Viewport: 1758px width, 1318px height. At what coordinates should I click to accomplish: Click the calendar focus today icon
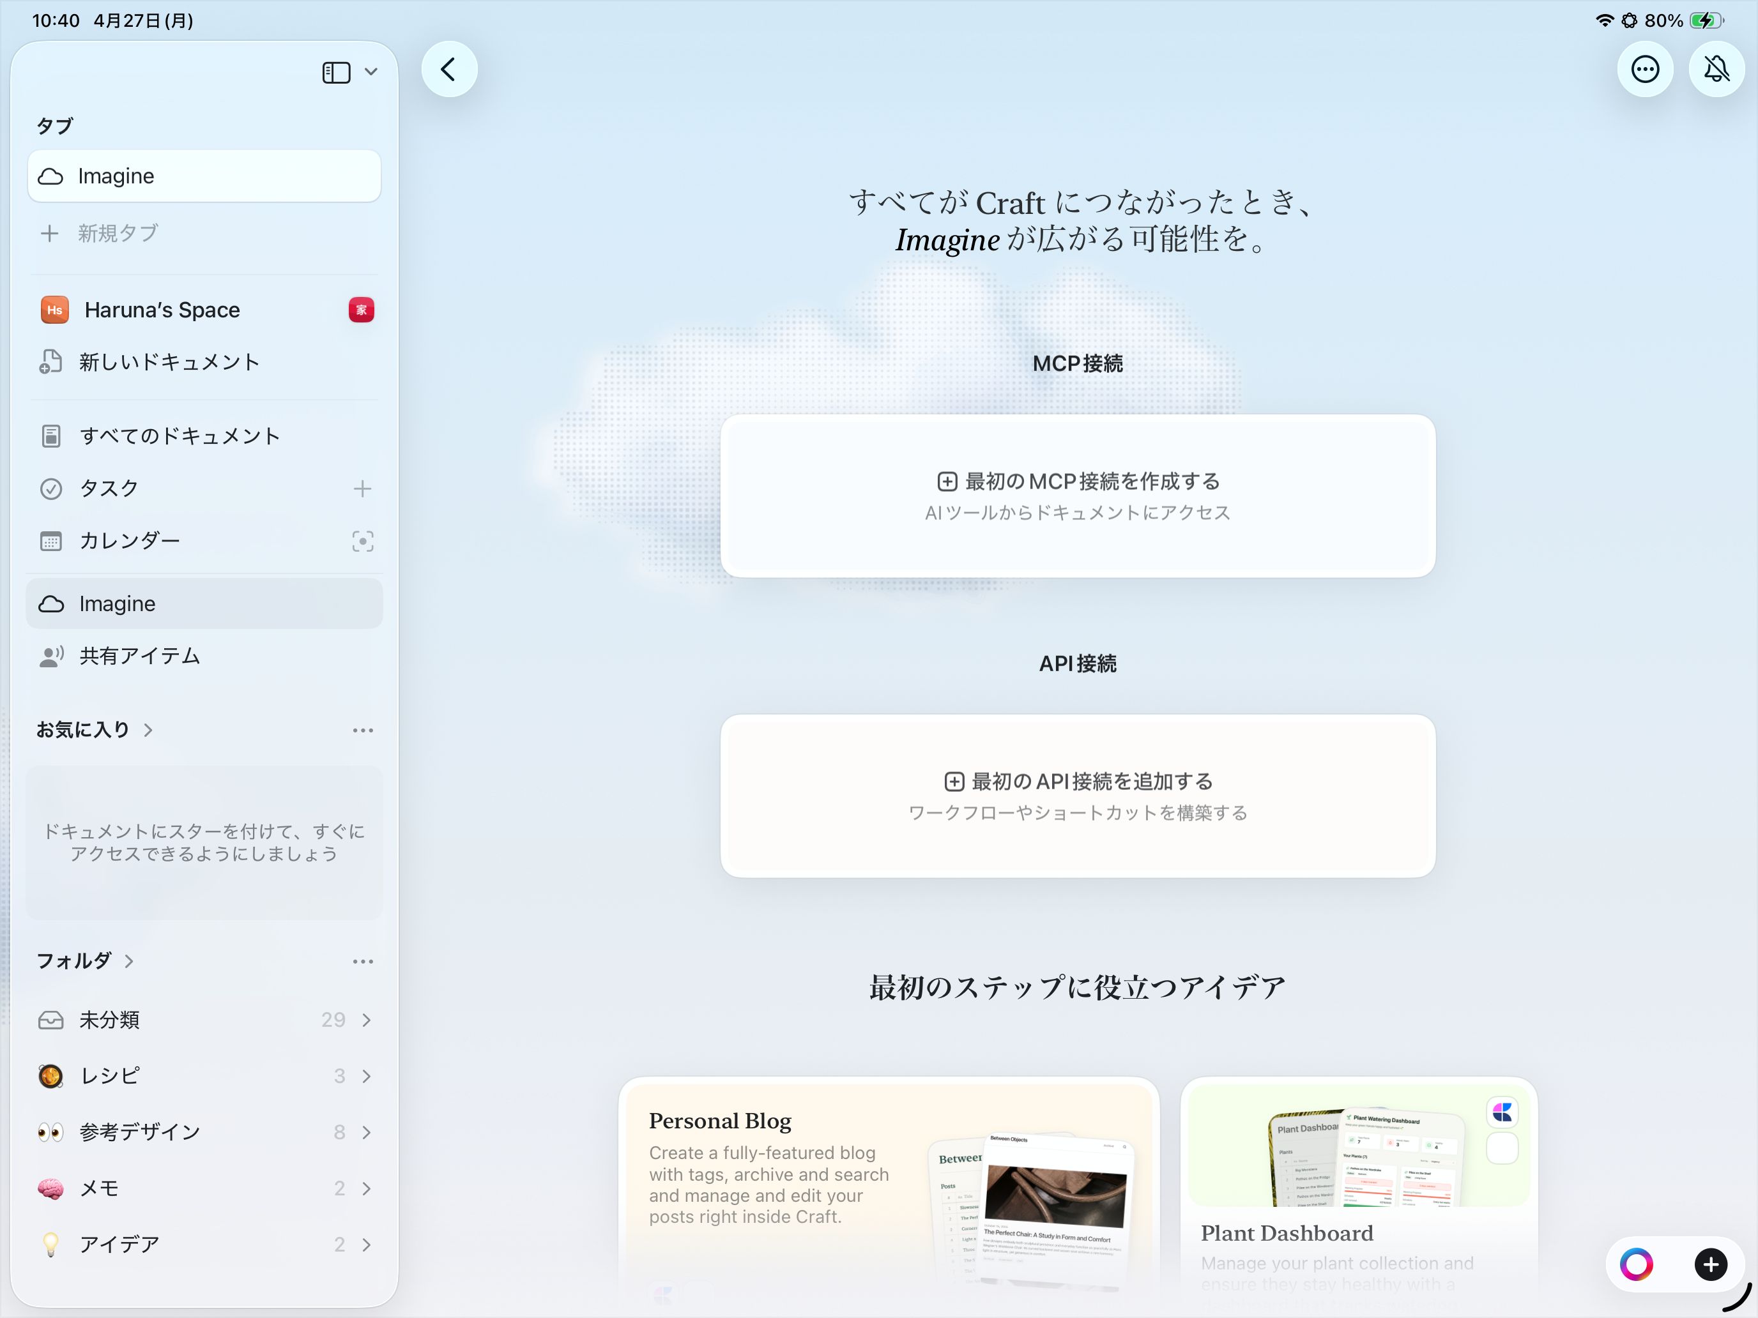[362, 542]
